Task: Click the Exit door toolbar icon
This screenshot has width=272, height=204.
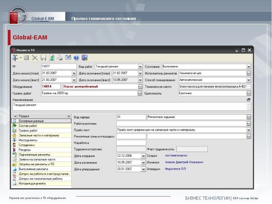Action: click(x=84, y=58)
